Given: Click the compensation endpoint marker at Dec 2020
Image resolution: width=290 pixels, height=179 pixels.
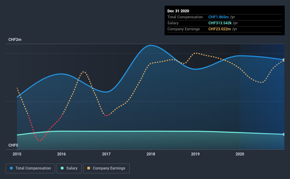Looking at the screenshot, I should [x=284, y=60].
